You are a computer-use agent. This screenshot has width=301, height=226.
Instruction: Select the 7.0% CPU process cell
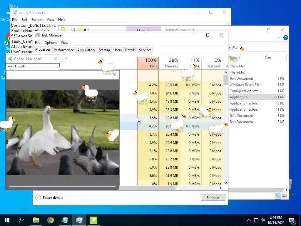pyautogui.click(x=148, y=93)
